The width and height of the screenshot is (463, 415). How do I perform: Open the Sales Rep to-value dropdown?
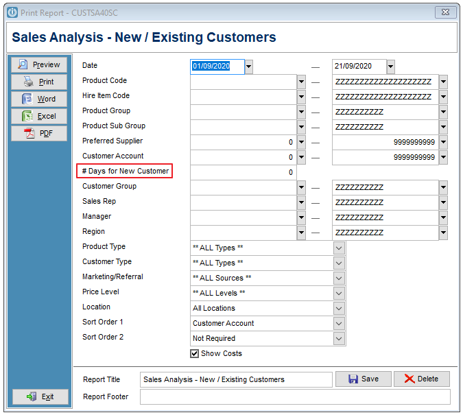coord(443,202)
